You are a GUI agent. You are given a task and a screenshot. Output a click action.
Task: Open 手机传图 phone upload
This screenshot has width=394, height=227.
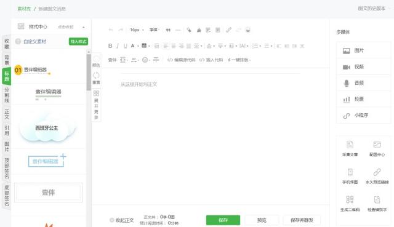[x=350, y=176]
